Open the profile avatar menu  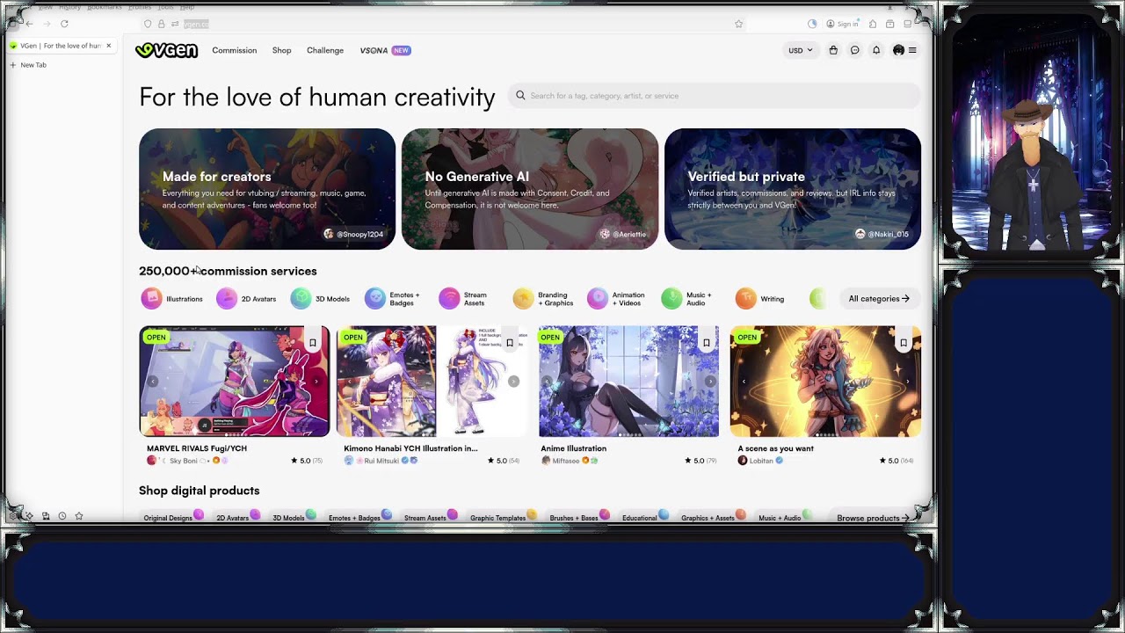(x=898, y=50)
